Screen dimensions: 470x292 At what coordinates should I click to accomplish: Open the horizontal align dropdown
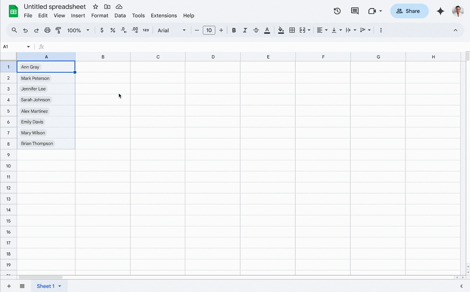[322, 30]
